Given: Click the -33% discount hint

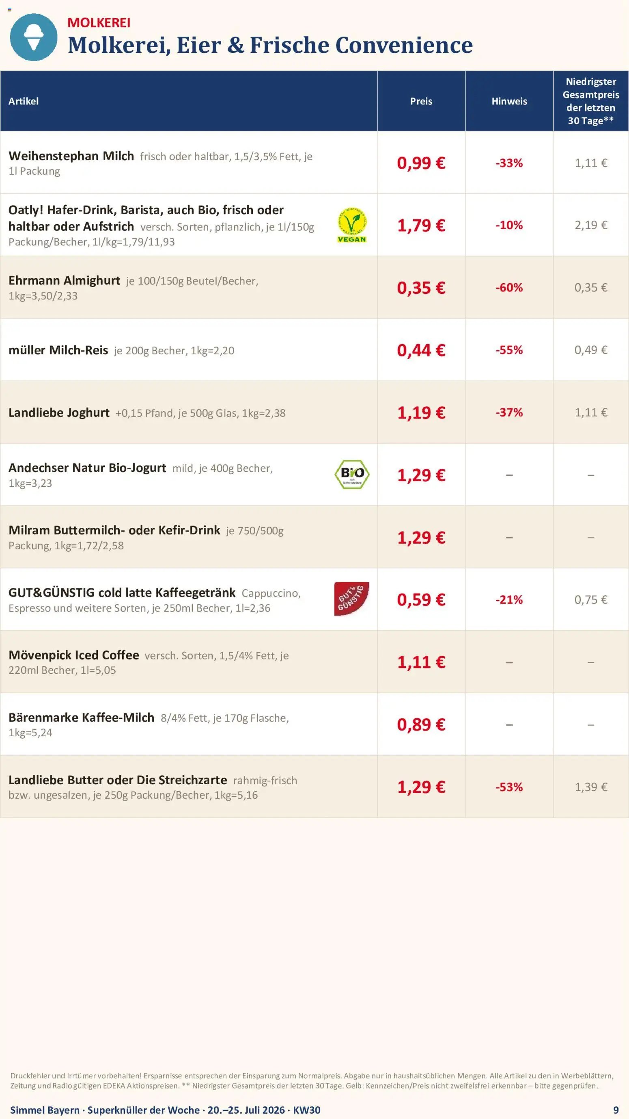Looking at the screenshot, I should [x=509, y=163].
